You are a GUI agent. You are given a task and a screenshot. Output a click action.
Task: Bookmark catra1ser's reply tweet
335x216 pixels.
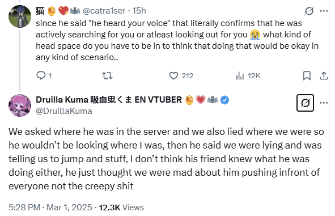tap(307, 75)
